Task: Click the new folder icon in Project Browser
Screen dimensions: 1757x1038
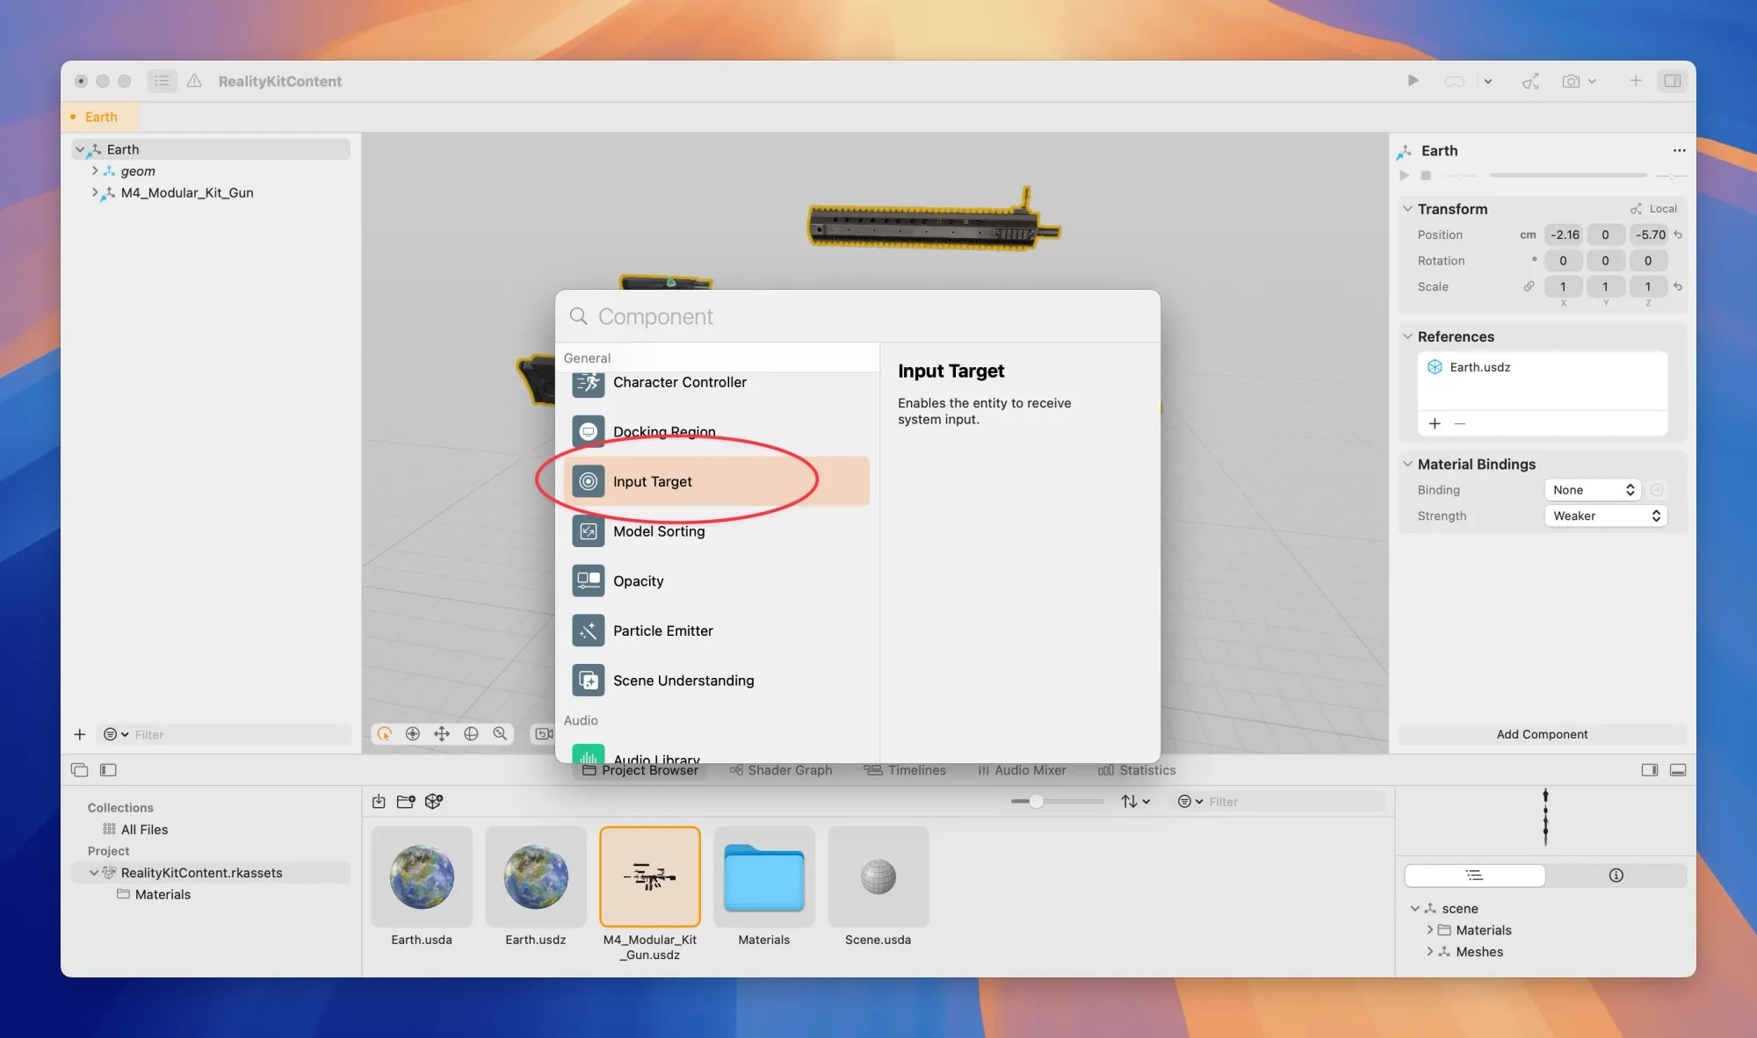Action: 406,801
